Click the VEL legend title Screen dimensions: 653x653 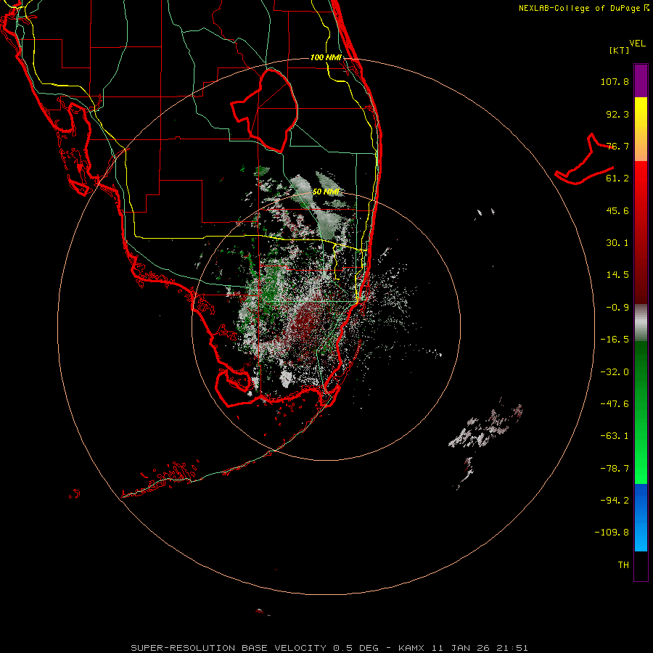637,44
